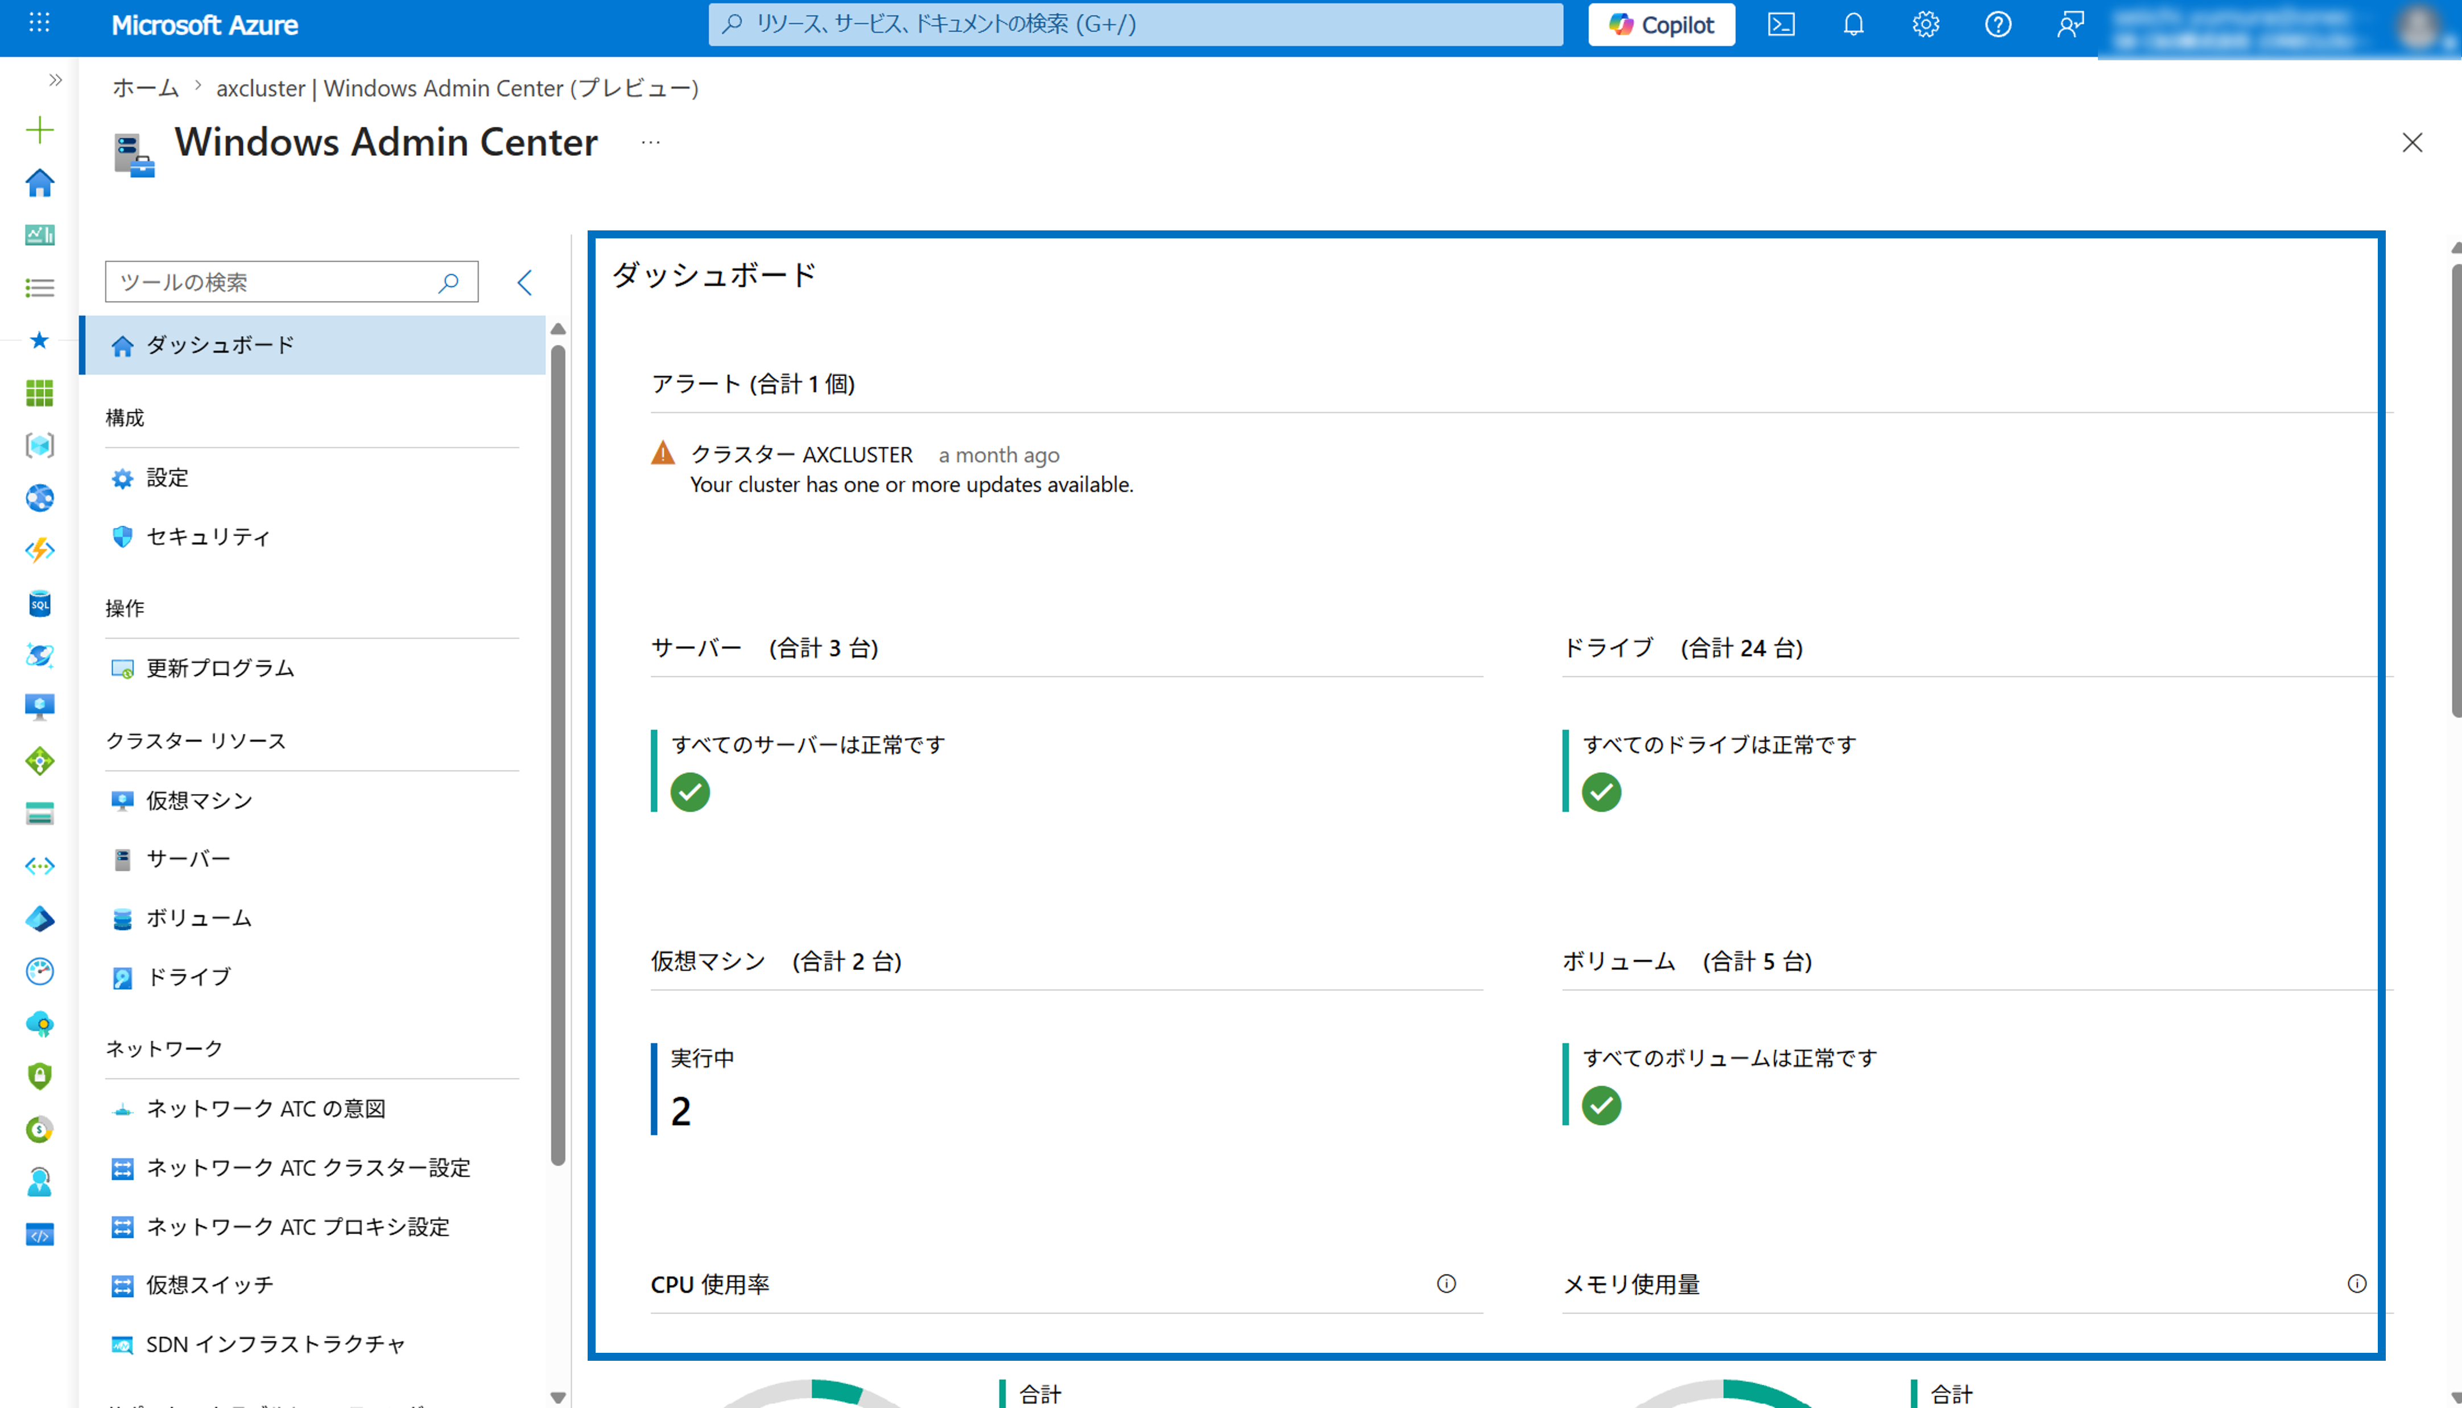Screen dimensions: 2462x1408
Task: Open Azure Cosmos DB planet icon
Action: click(40, 656)
